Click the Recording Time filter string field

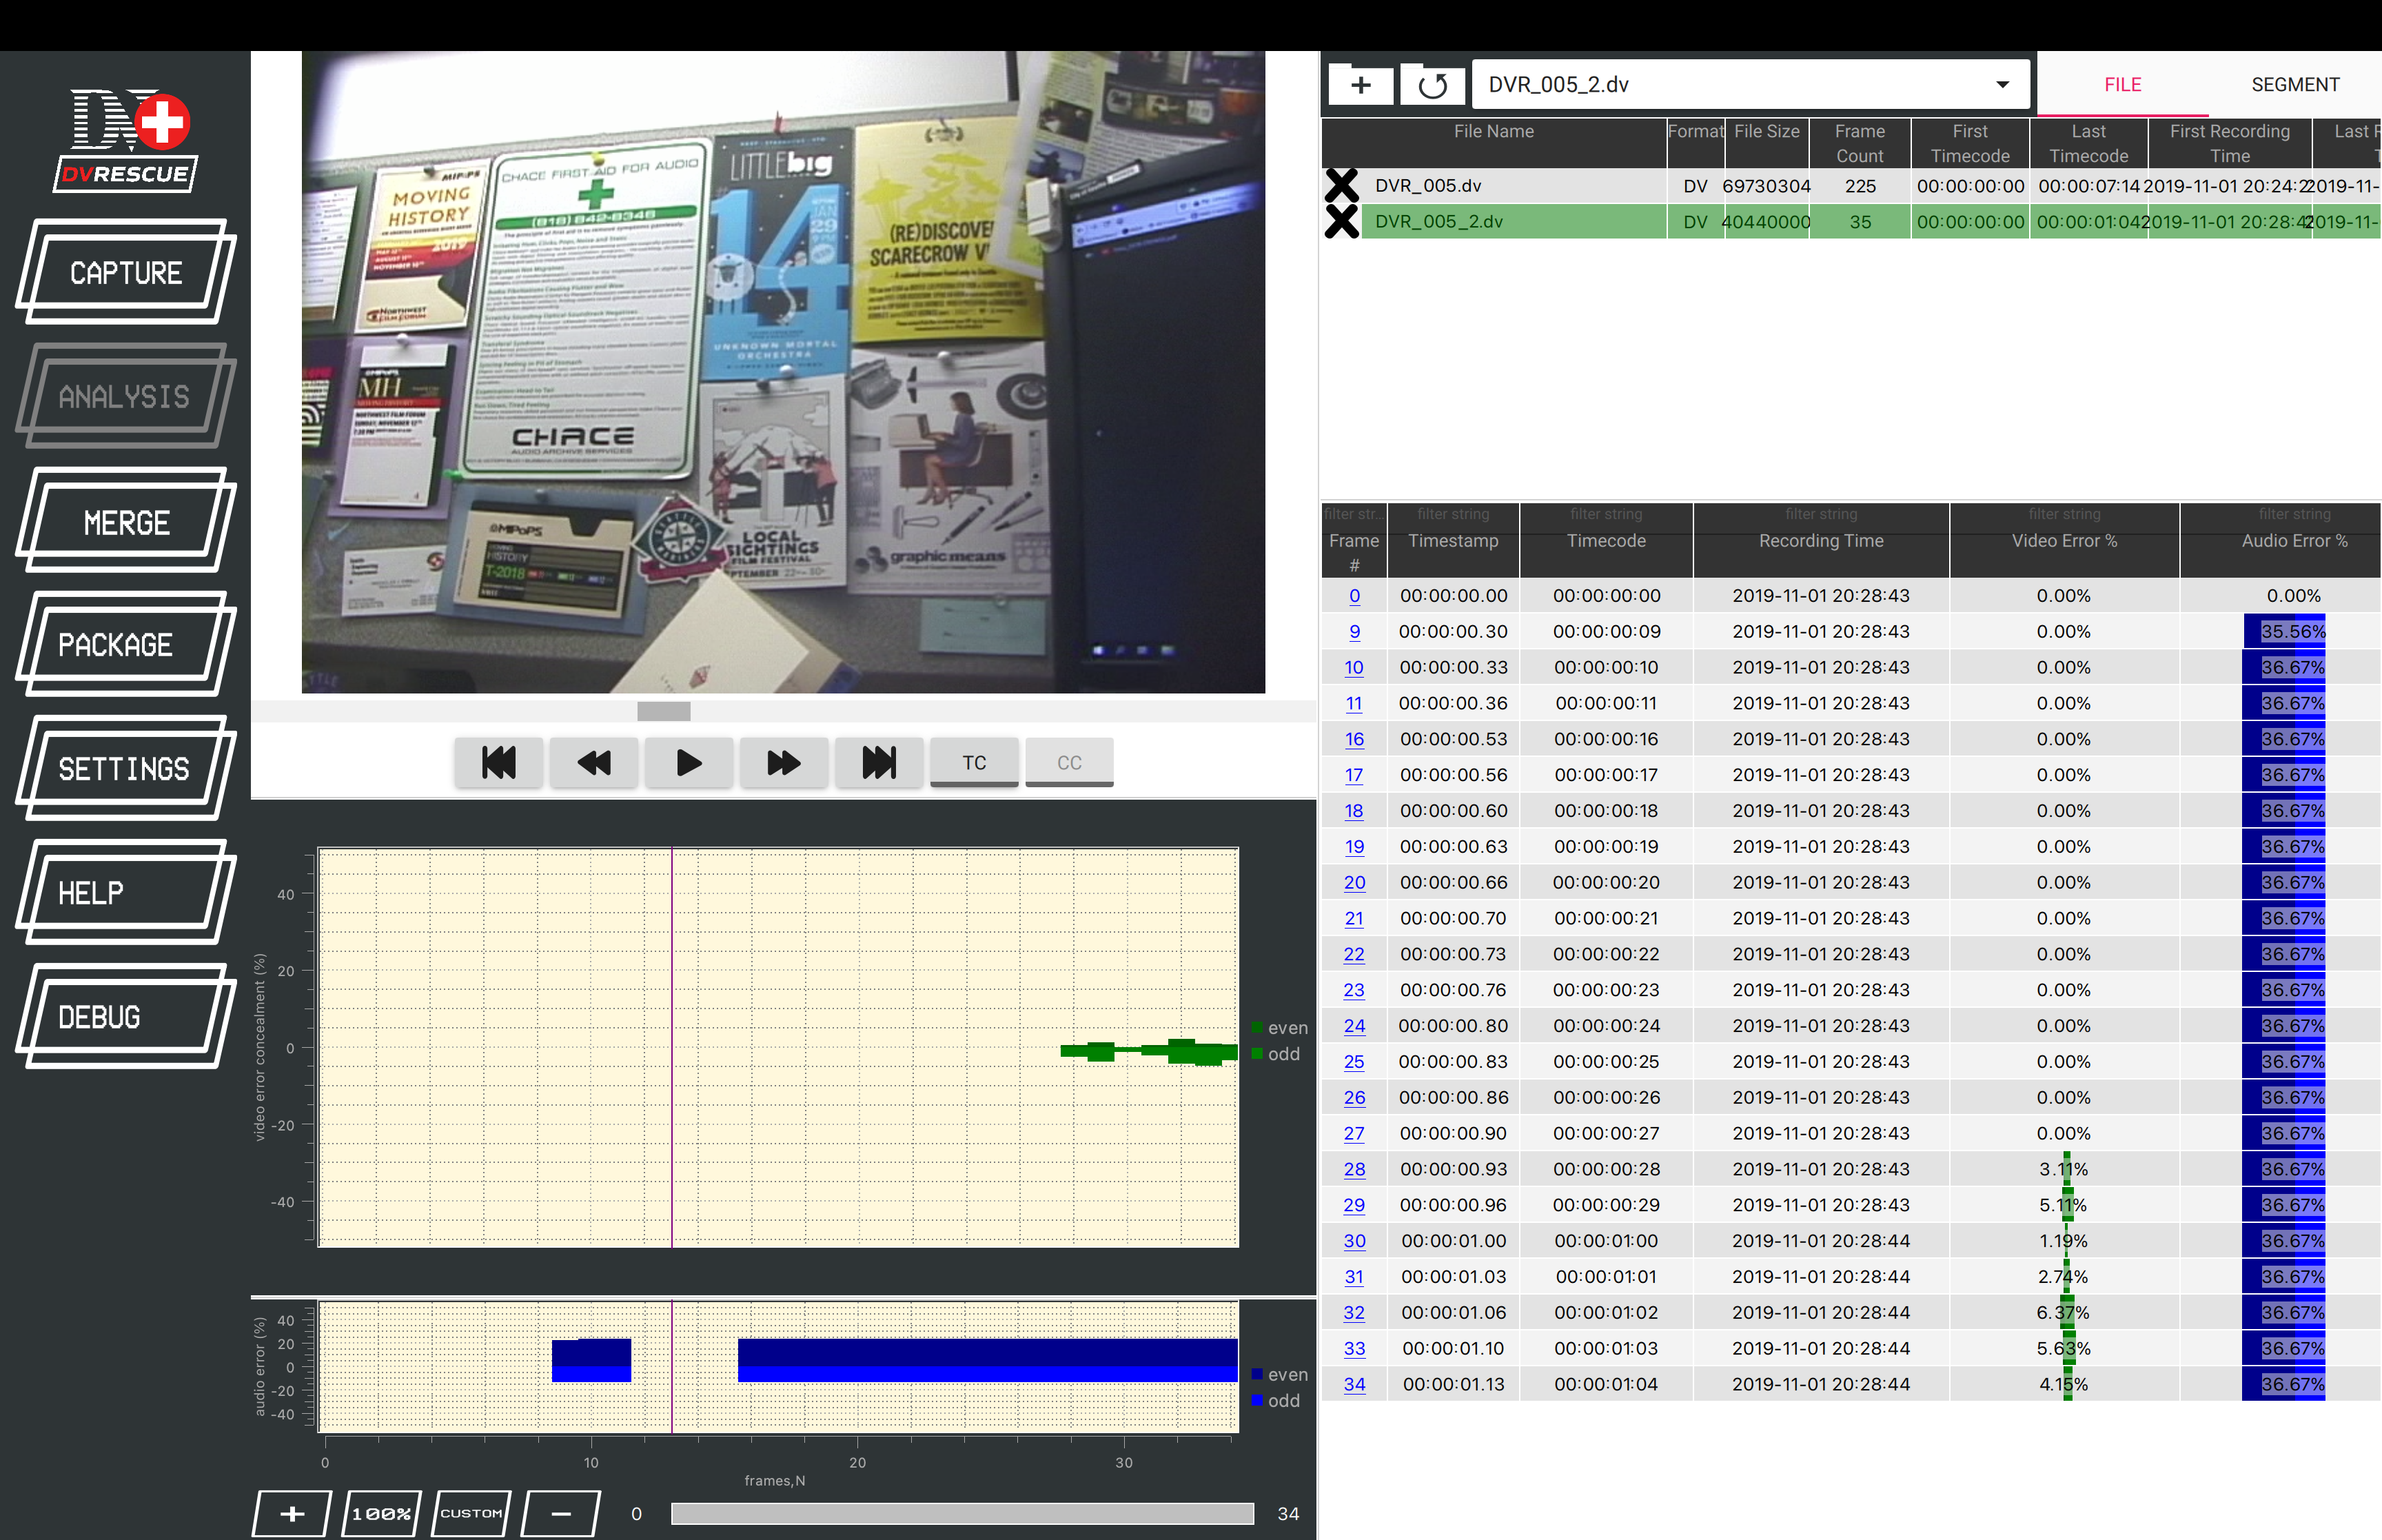point(1821,514)
